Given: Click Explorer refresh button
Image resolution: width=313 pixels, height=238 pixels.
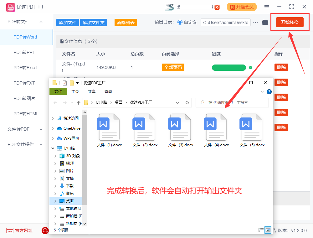Looking at the screenshot, I should click(187, 103).
